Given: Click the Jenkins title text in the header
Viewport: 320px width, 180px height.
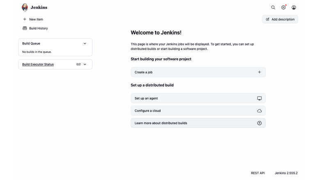Looking at the screenshot, I should click(39, 7).
